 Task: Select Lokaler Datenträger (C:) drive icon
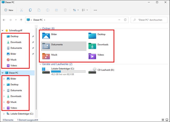pyautogui.click(x=46, y=71)
